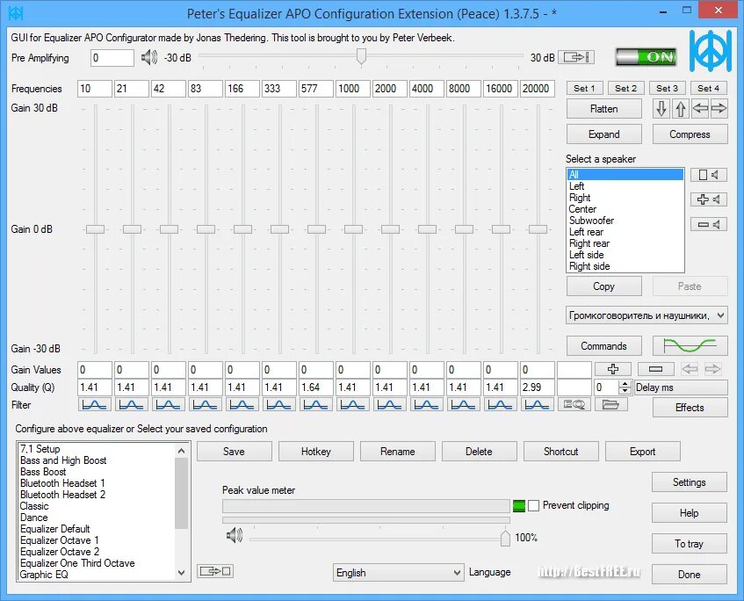Click the Hotkey button
The image size is (744, 601).
[315, 452]
